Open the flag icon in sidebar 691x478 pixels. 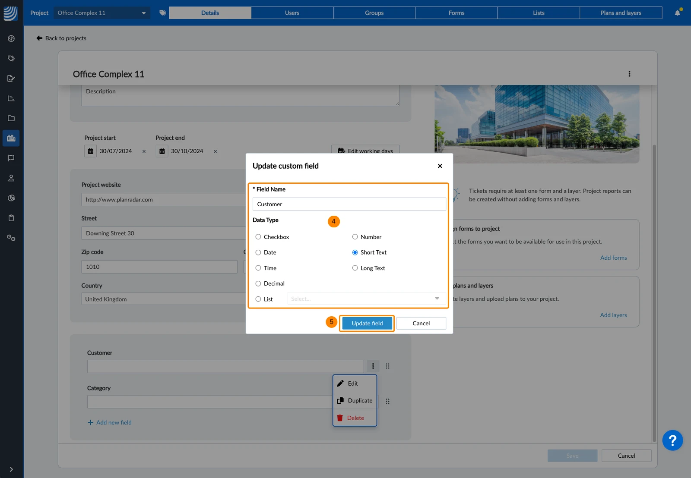(x=11, y=158)
